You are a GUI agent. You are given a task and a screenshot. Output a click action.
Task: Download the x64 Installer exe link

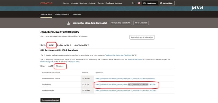tap(122, 85)
